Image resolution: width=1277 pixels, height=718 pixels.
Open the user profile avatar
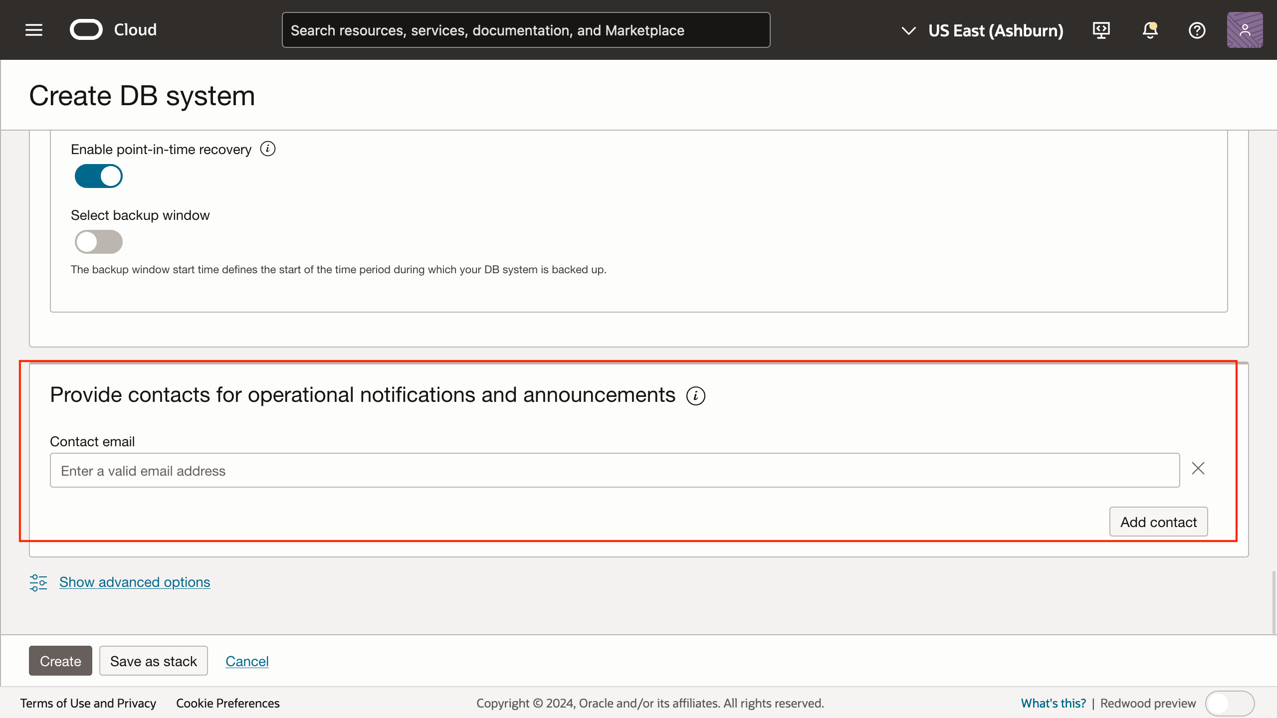pos(1245,30)
